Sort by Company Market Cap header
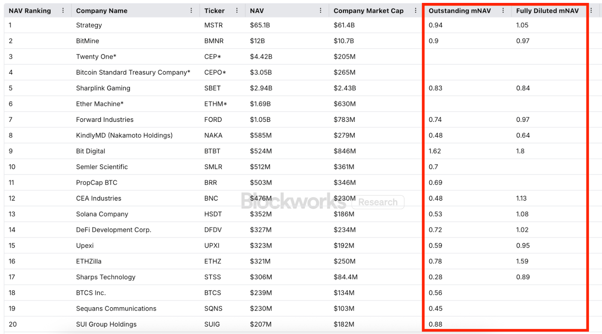 click(x=369, y=11)
